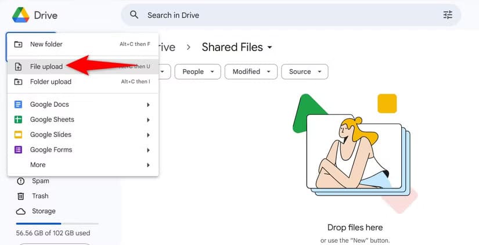Open the Source filter dropdown
479x245 pixels.
coord(305,71)
